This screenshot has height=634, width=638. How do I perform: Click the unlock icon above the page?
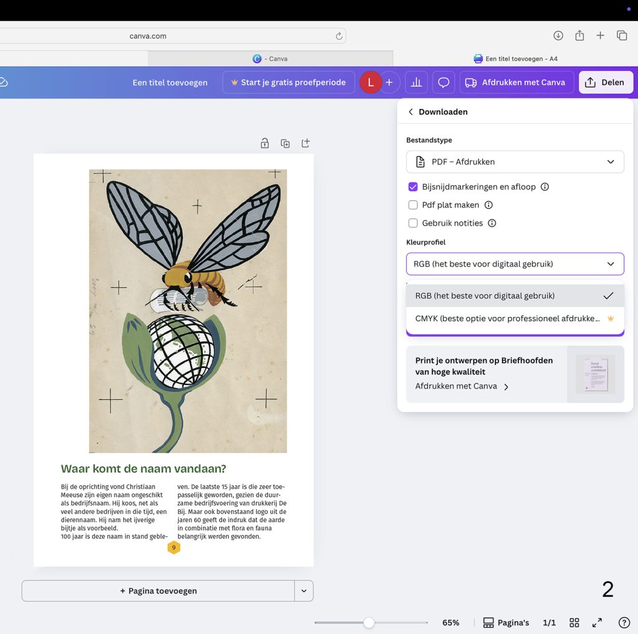[x=264, y=143]
